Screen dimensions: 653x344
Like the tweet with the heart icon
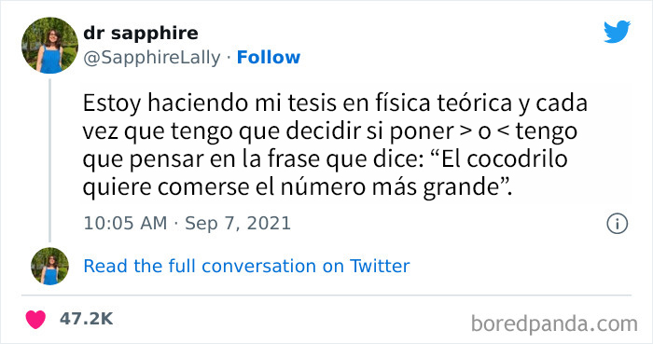point(35,320)
